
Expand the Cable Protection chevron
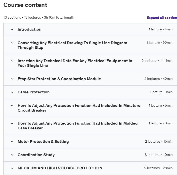(x=12, y=92)
